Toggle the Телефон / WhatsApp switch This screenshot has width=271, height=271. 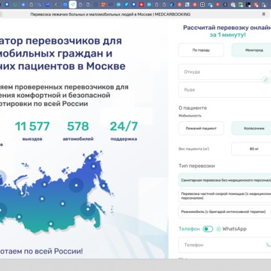[208, 229]
